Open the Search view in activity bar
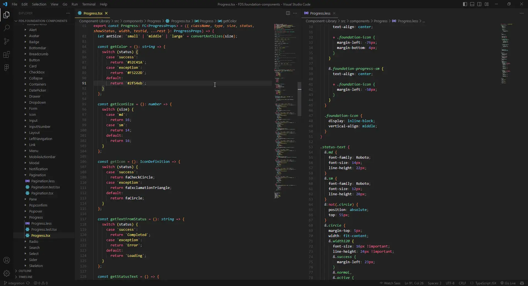The width and height of the screenshot is (528, 286). (7, 28)
